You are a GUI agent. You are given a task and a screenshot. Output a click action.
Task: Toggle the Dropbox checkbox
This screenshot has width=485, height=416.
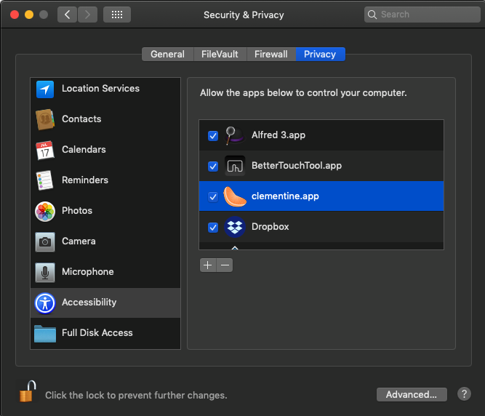click(213, 228)
